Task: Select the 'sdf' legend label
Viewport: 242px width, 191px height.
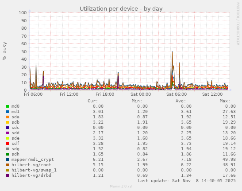Action: (x=15, y=144)
